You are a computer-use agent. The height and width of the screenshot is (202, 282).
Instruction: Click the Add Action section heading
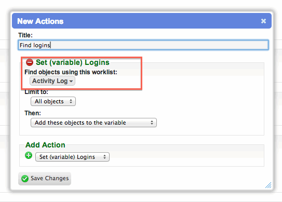coord(45,145)
